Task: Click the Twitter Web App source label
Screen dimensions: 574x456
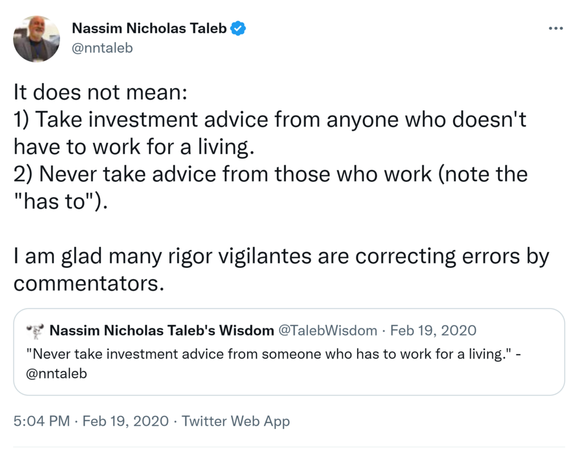Action: (235, 421)
